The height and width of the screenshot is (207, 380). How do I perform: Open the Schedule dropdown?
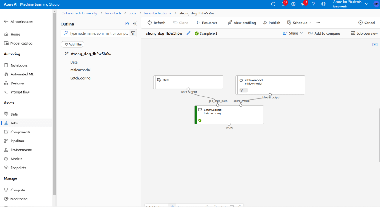299,23
